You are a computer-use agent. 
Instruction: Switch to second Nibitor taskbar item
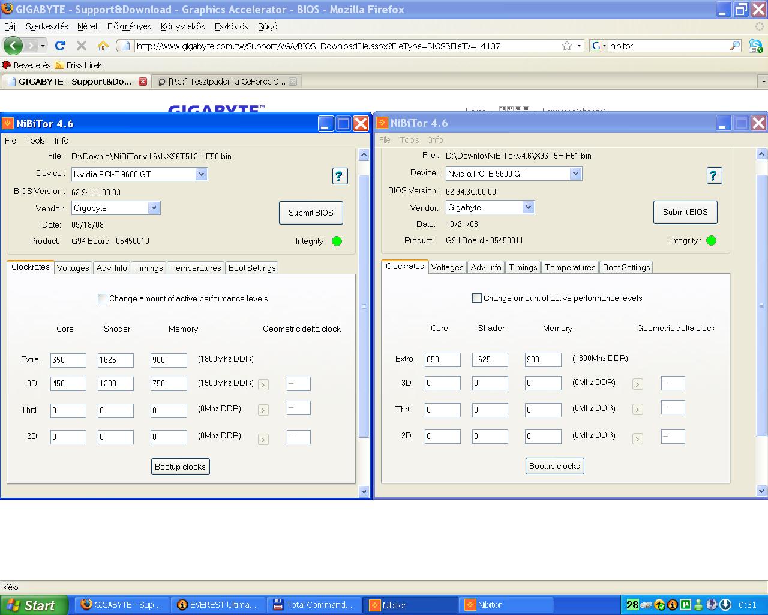coord(507,605)
